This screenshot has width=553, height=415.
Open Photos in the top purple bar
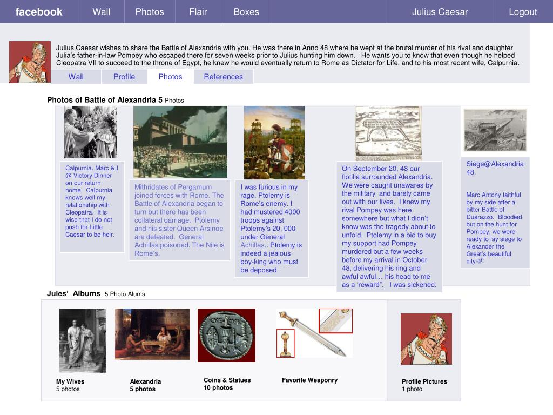[x=150, y=12]
